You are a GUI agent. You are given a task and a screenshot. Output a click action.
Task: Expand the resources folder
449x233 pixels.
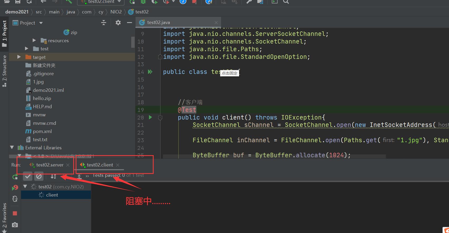click(x=34, y=40)
